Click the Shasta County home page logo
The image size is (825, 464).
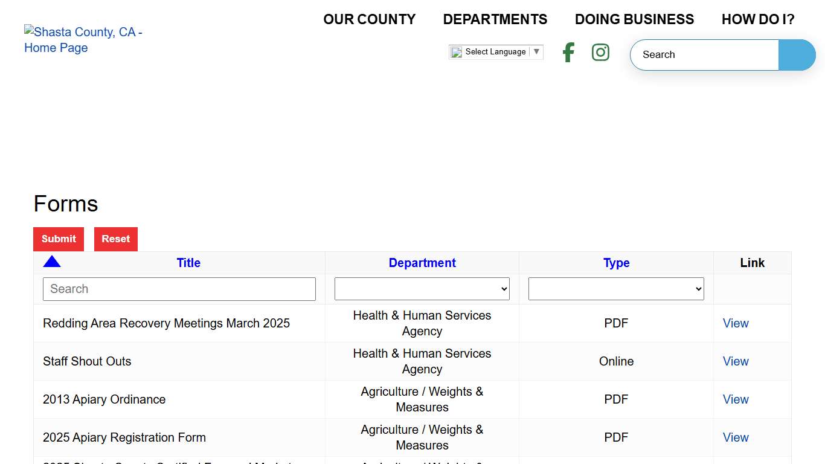[83, 39]
